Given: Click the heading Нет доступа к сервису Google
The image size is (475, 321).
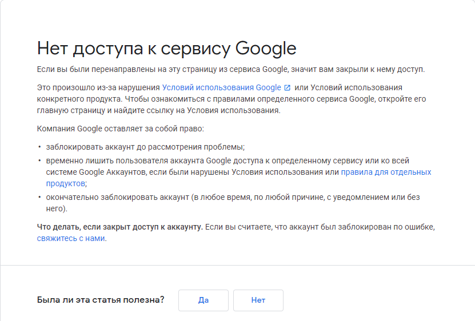Looking at the screenshot, I should pyautogui.click(x=166, y=49).
